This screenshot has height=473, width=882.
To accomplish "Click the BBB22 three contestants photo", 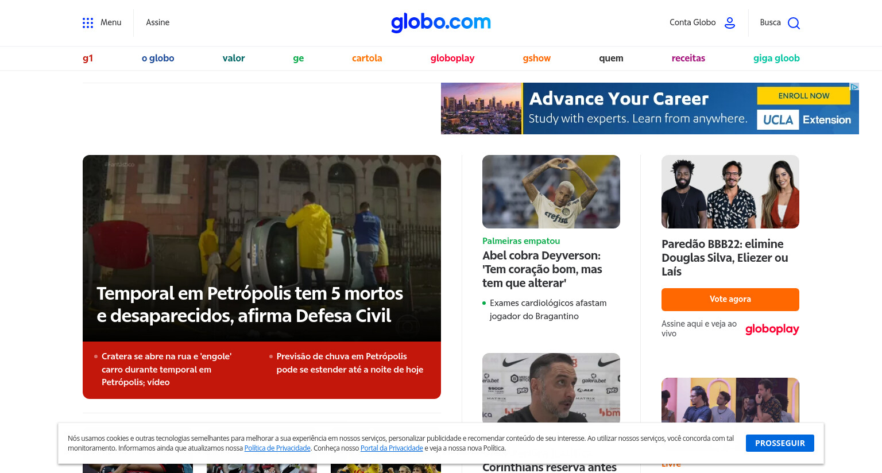I will (730, 192).
